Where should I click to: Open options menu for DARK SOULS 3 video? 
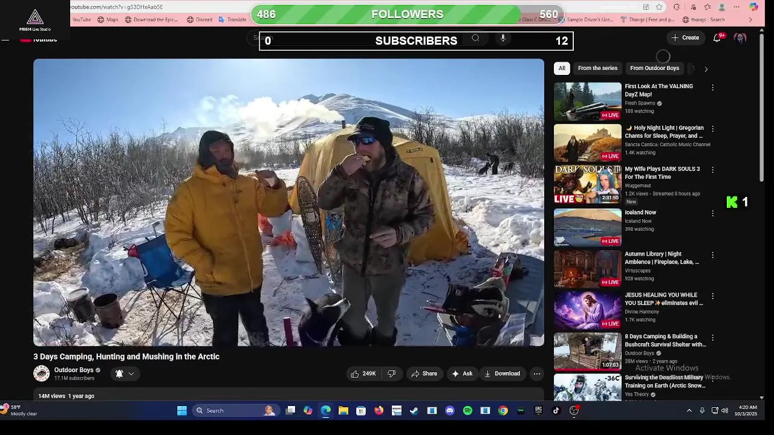[x=713, y=170]
